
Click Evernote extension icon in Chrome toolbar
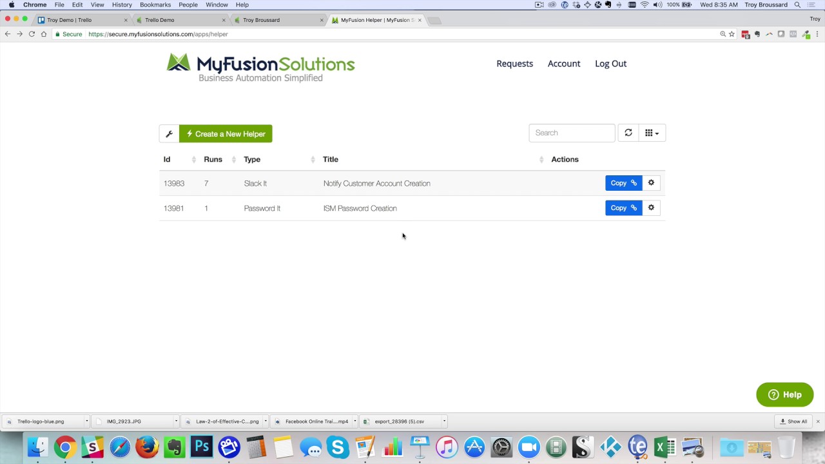click(757, 34)
